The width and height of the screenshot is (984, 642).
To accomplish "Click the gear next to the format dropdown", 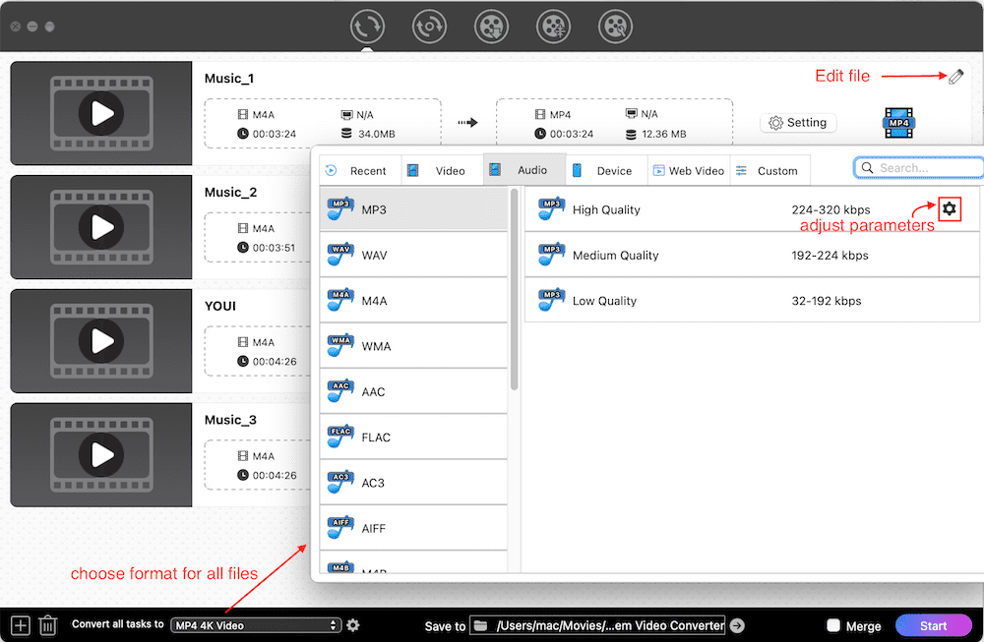I will click(353, 625).
